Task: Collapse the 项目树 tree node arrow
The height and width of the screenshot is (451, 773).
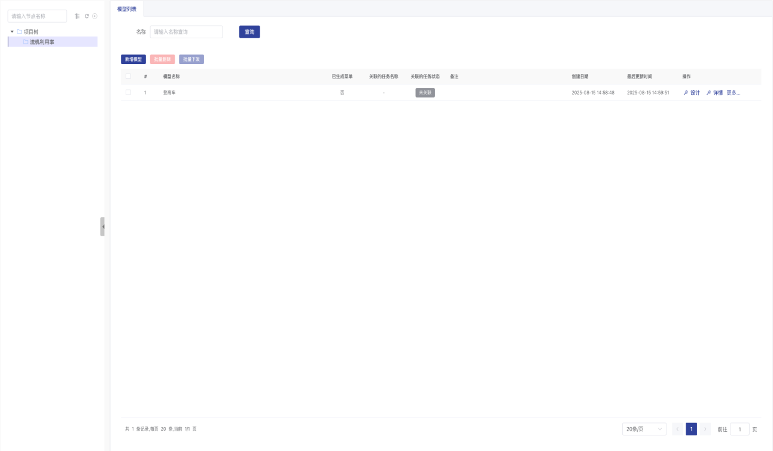Action: click(12, 32)
